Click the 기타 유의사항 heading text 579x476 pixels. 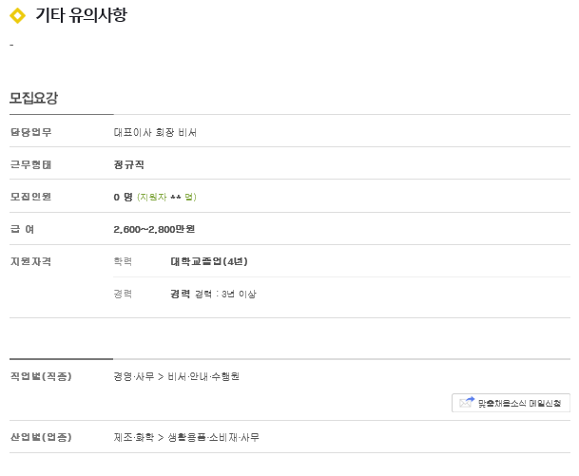pos(81,15)
